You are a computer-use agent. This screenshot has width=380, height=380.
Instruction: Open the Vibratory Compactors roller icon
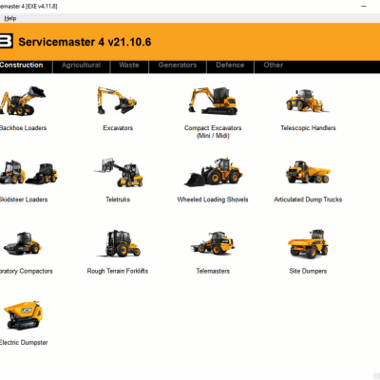coord(22,243)
